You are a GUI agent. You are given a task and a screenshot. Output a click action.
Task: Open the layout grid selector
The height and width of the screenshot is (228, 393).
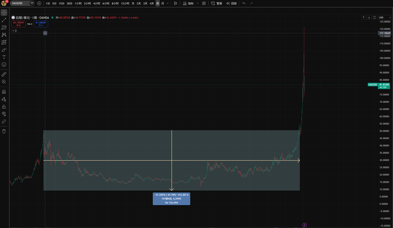pos(204,3)
